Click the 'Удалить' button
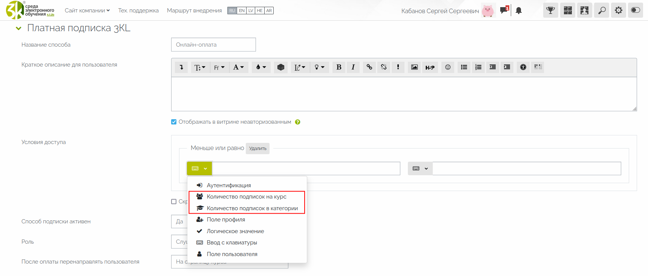 (x=257, y=149)
